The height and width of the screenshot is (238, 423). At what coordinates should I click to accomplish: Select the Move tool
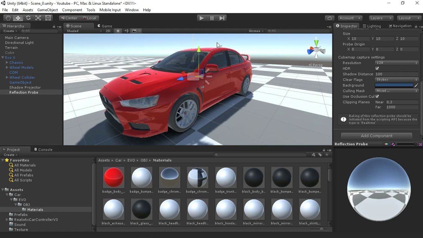(18, 18)
